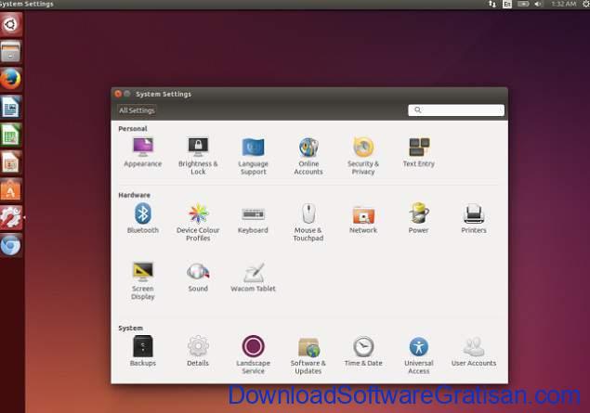Open Software & Updates panel
The height and width of the screenshot is (413, 590).
coord(308,355)
